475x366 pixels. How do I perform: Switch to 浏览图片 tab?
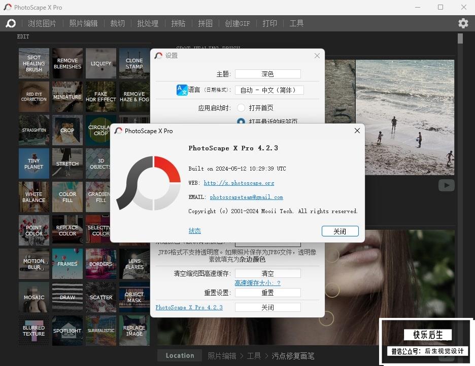click(x=42, y=23)
